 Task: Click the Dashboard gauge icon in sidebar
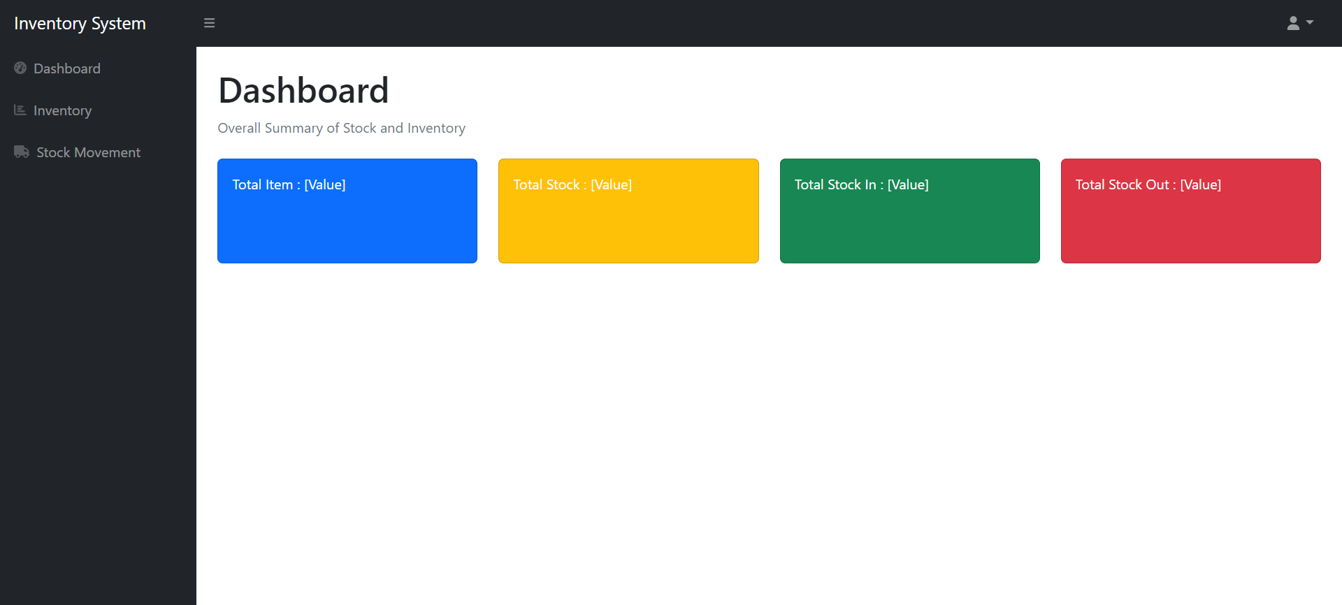[20, 68]
